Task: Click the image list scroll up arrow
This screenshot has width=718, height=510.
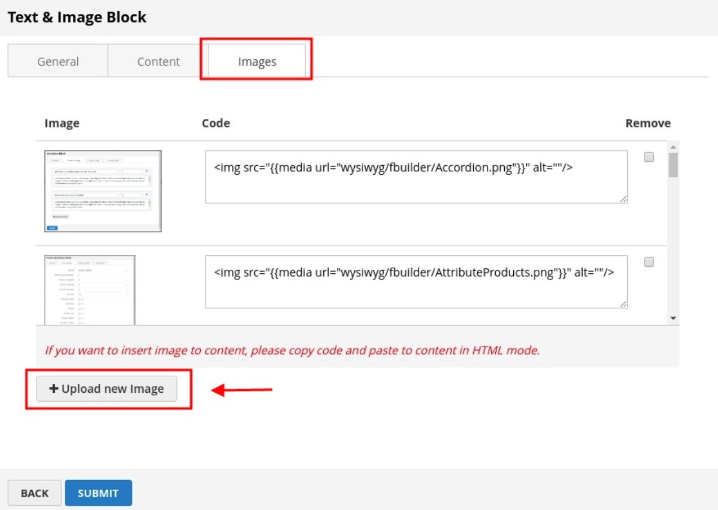Action: coord(673,147)
